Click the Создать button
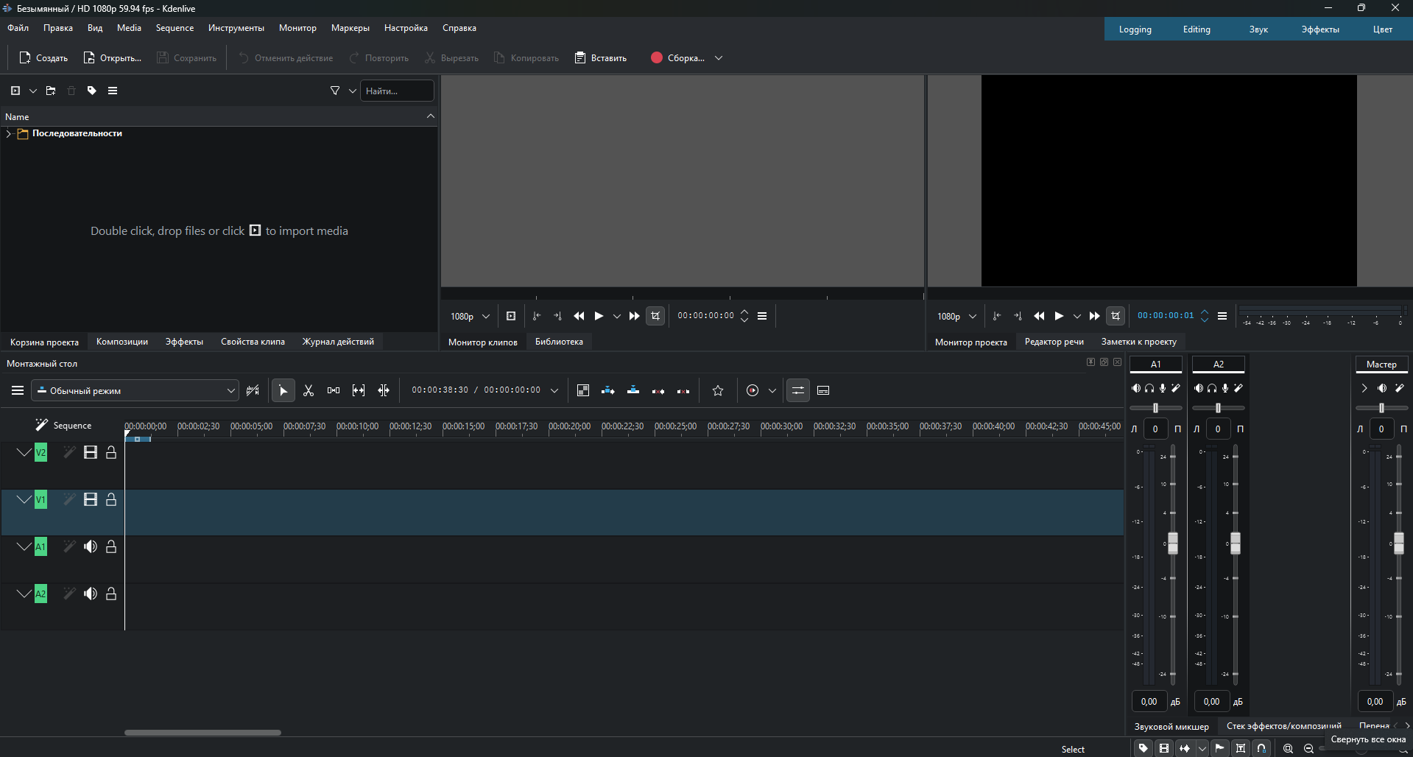The image size is (1413, 757). point(43,58)
